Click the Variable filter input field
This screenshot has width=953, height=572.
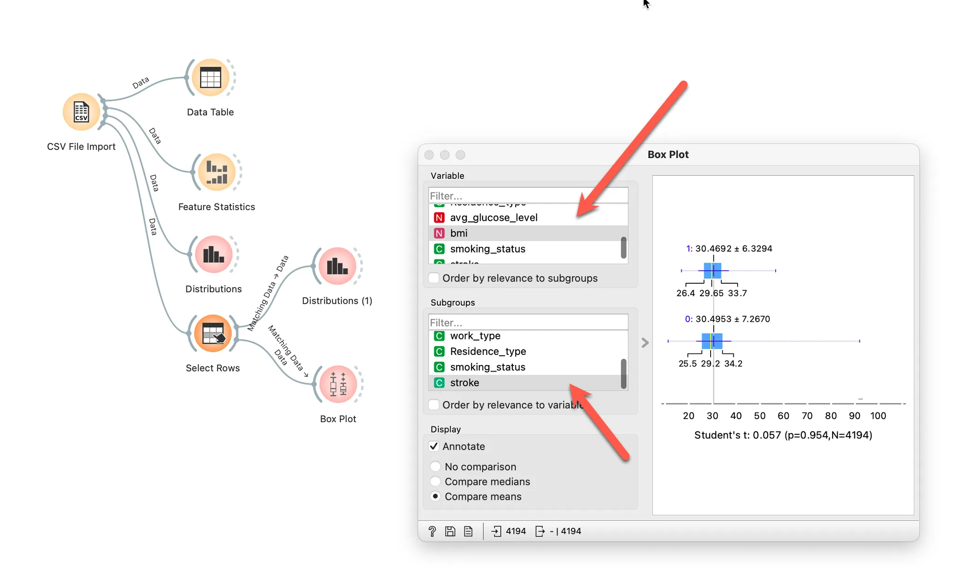point(528,196)
